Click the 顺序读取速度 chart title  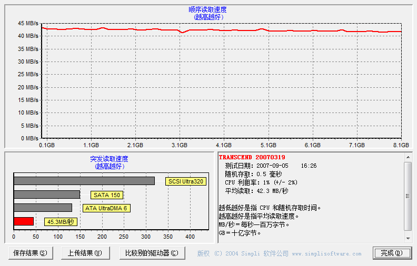tap(208, 9)
